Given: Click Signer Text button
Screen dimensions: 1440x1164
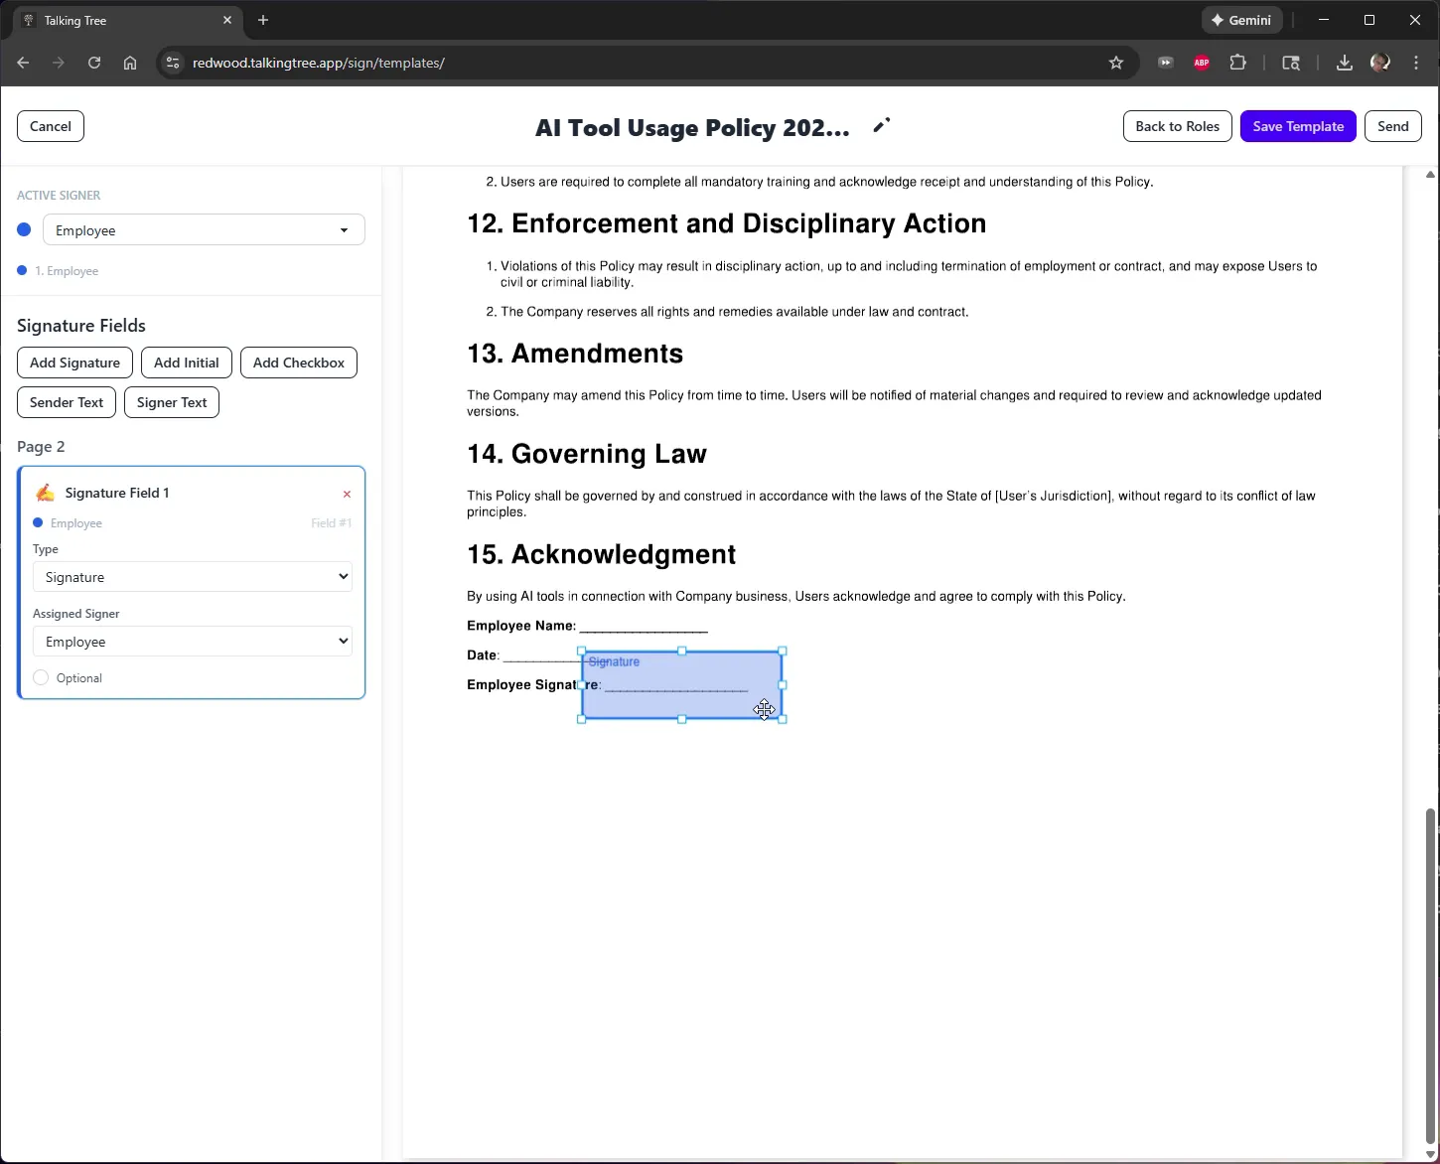Looking at the screenshot, I should click(x=172, y=402).
